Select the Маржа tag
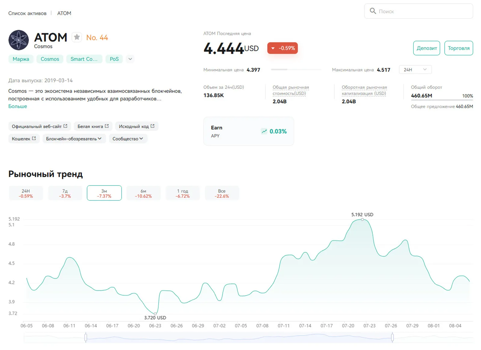 [21, 59]
